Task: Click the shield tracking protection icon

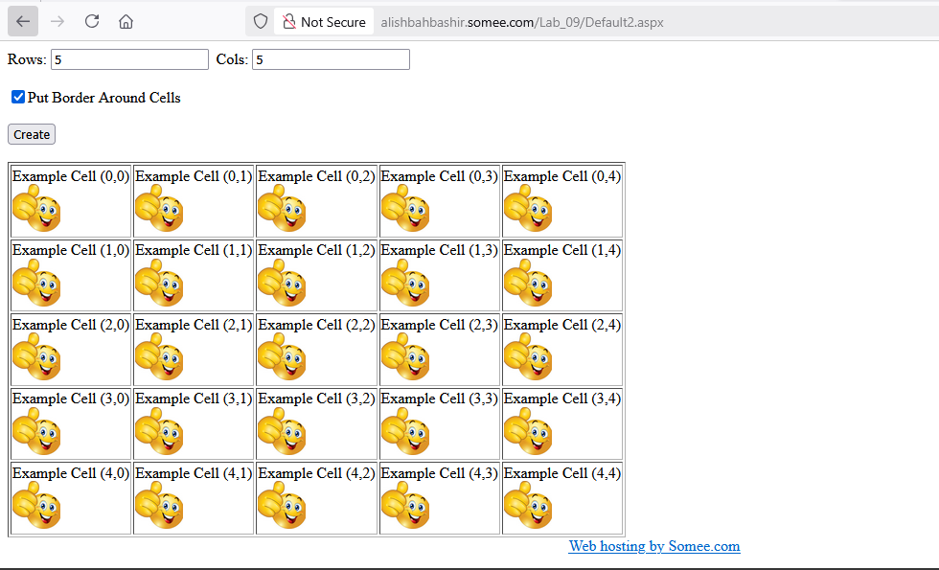Action: [261, 21]
